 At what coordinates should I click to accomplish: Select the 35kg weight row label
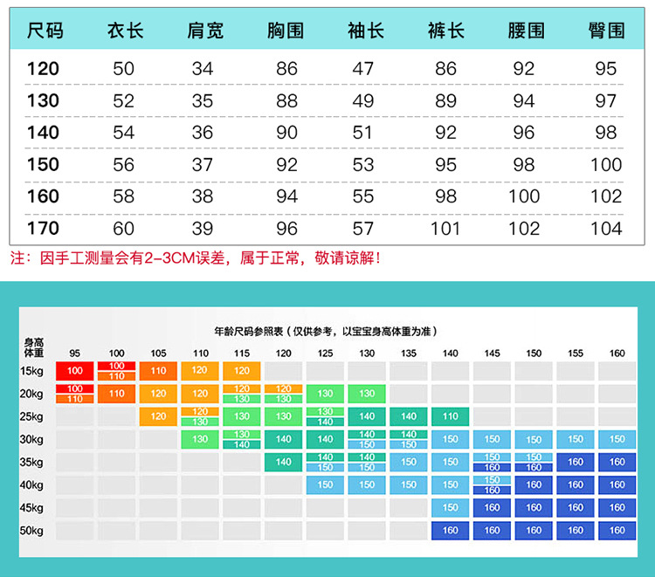point(31,462)
